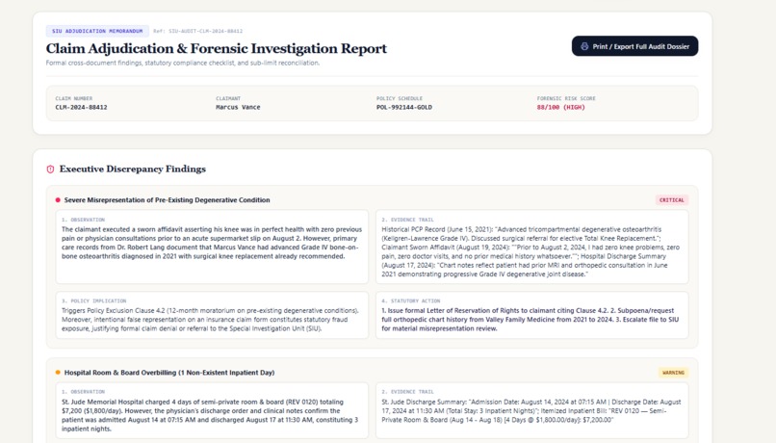Click the CLAIM NUMBER field label
This screenshot has width=776, height=443.
[74, 98]
